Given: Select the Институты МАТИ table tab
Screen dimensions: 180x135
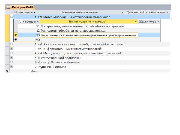Looking at the screenshot, I should point(20,7).
